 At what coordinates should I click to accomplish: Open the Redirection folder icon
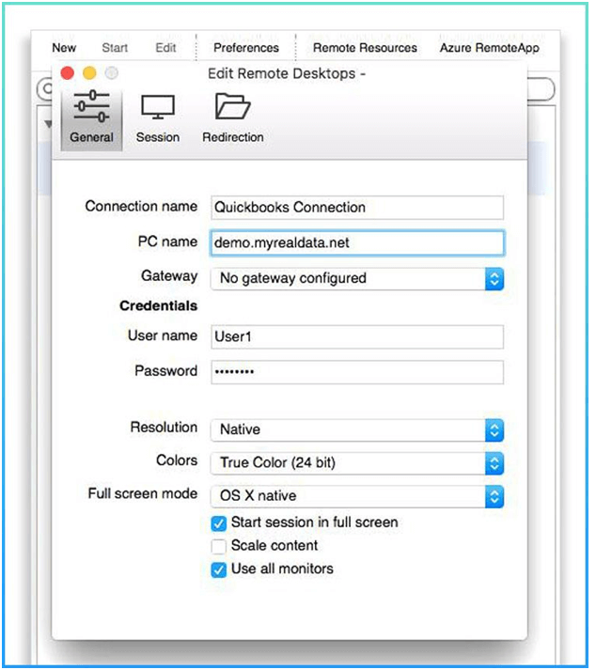(232, 109)
